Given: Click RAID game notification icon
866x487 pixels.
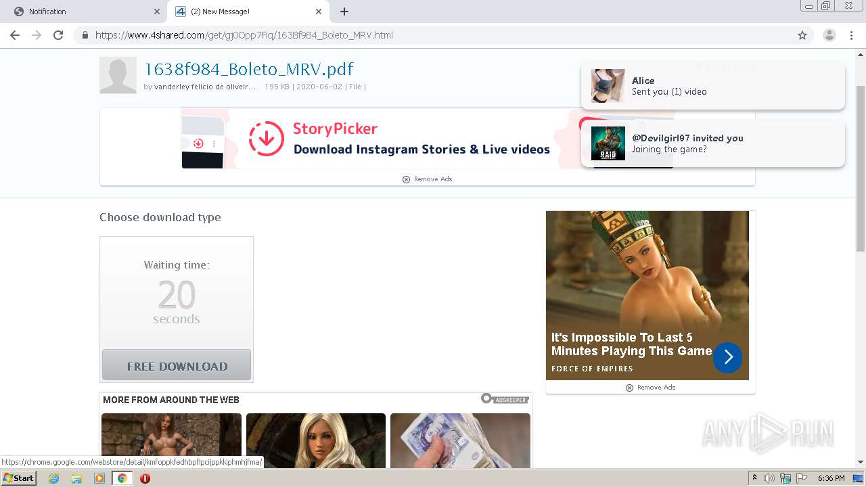Looking at the screenshot, I should pyautogui.click(x=608, y=143).
